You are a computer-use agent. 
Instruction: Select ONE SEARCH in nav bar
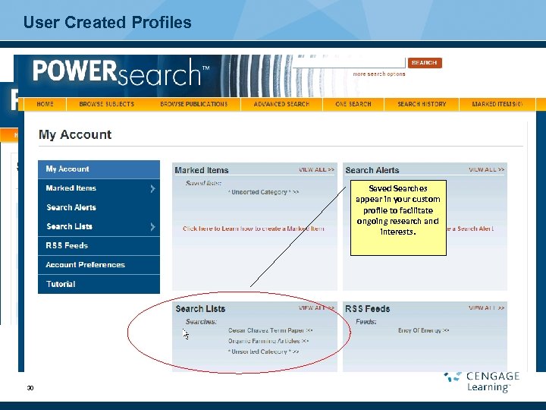[353, 104]
